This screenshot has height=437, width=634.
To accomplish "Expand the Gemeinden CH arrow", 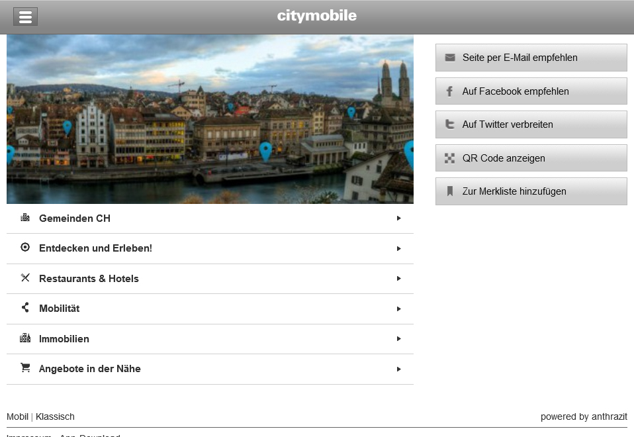I will coord(398,218).
